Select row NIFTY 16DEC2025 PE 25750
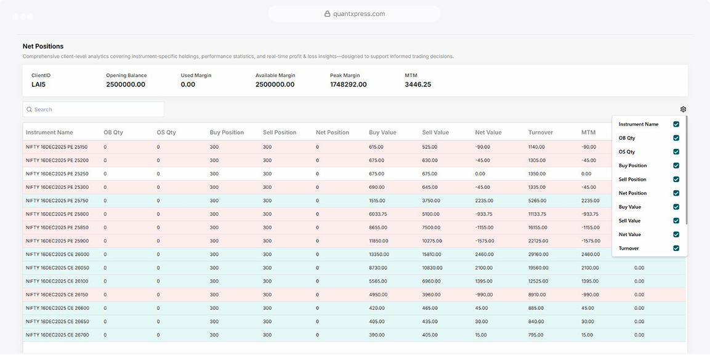This screenshot has width=710, height=355. click(354, 201)
